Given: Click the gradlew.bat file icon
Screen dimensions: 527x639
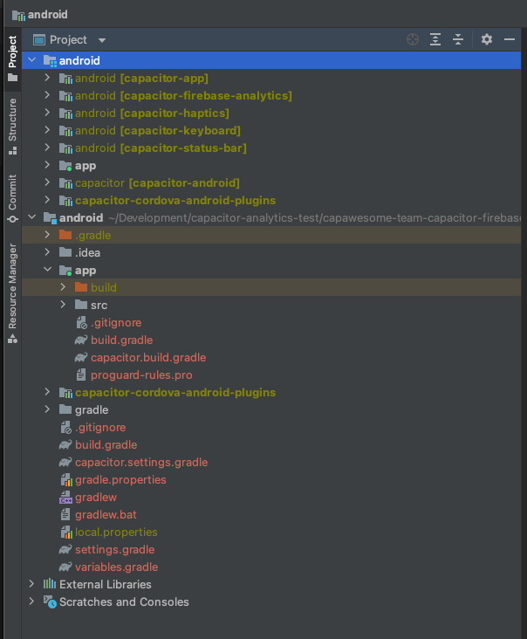Looking at the screenshot, I should pyautogui.click(x=65, y=515).
